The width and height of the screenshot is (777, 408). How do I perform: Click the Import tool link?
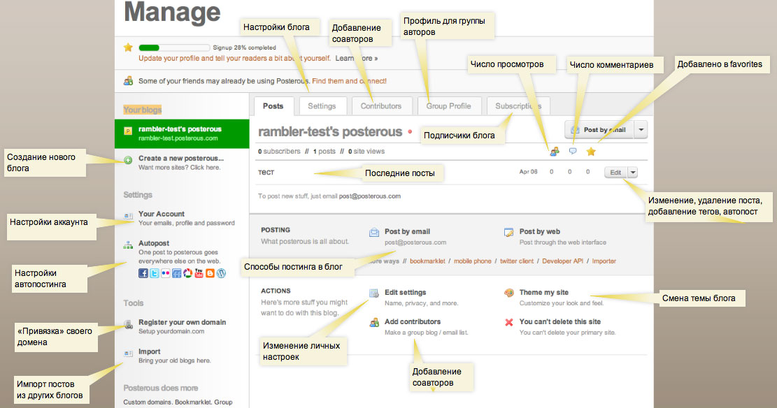pos(149,351)
